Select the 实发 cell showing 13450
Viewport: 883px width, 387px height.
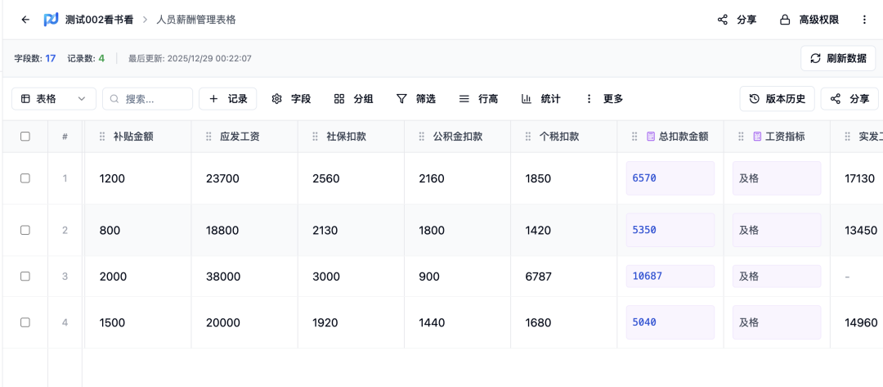(x=857, y=230)
